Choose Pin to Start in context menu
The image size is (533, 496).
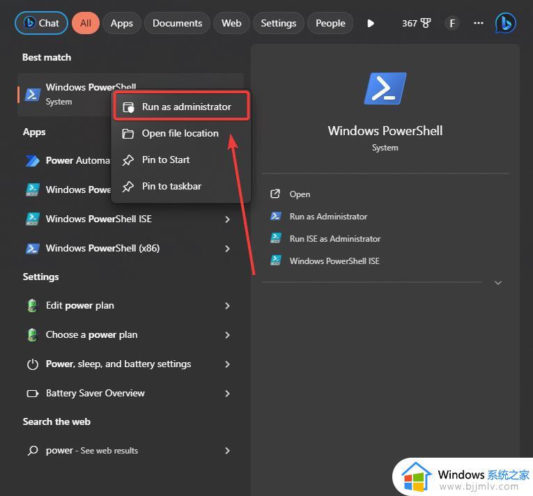(x=181, y=160)
